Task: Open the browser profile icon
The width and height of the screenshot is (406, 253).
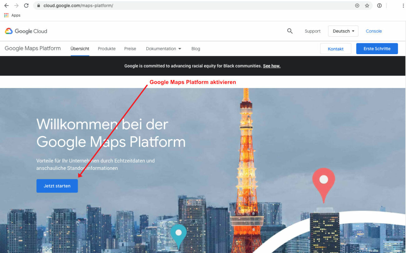Action: [x=379, y=6]
